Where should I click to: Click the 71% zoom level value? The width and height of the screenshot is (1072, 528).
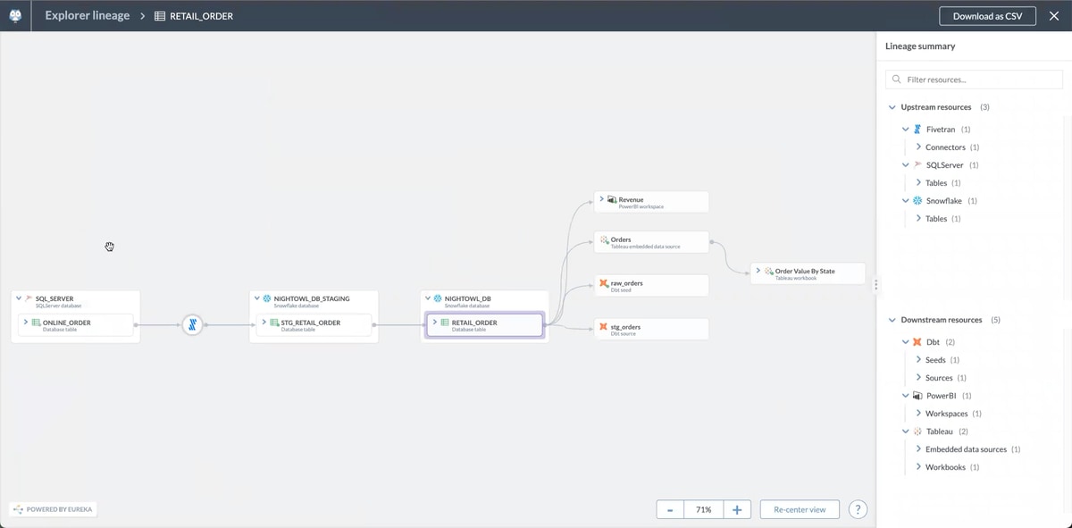(704, 509)
